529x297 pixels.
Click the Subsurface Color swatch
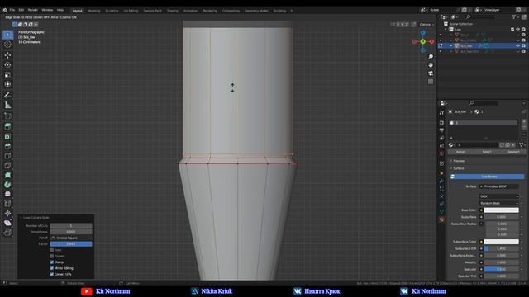point(502,242)
